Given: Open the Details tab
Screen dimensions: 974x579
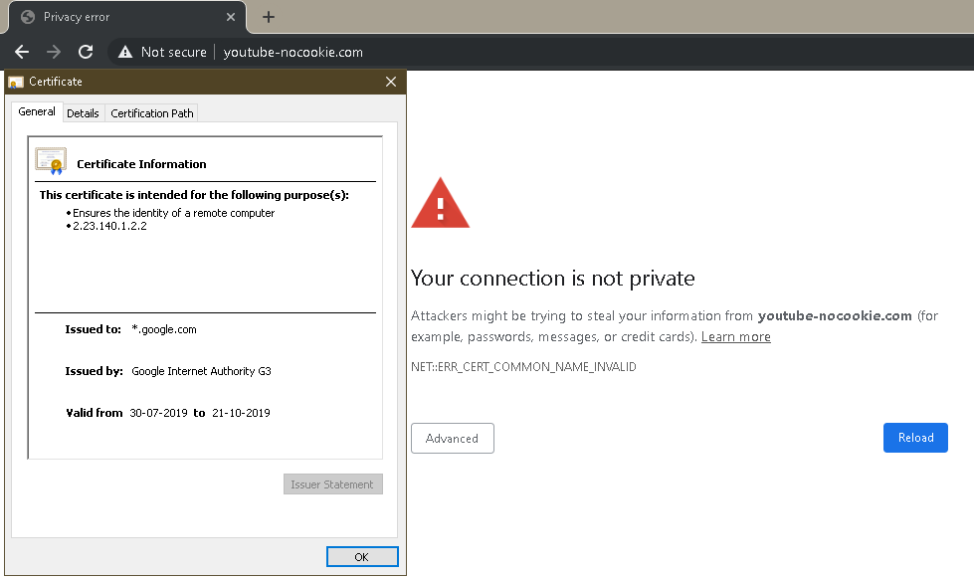Looking at the screenshot, I should tap(83, 113).
